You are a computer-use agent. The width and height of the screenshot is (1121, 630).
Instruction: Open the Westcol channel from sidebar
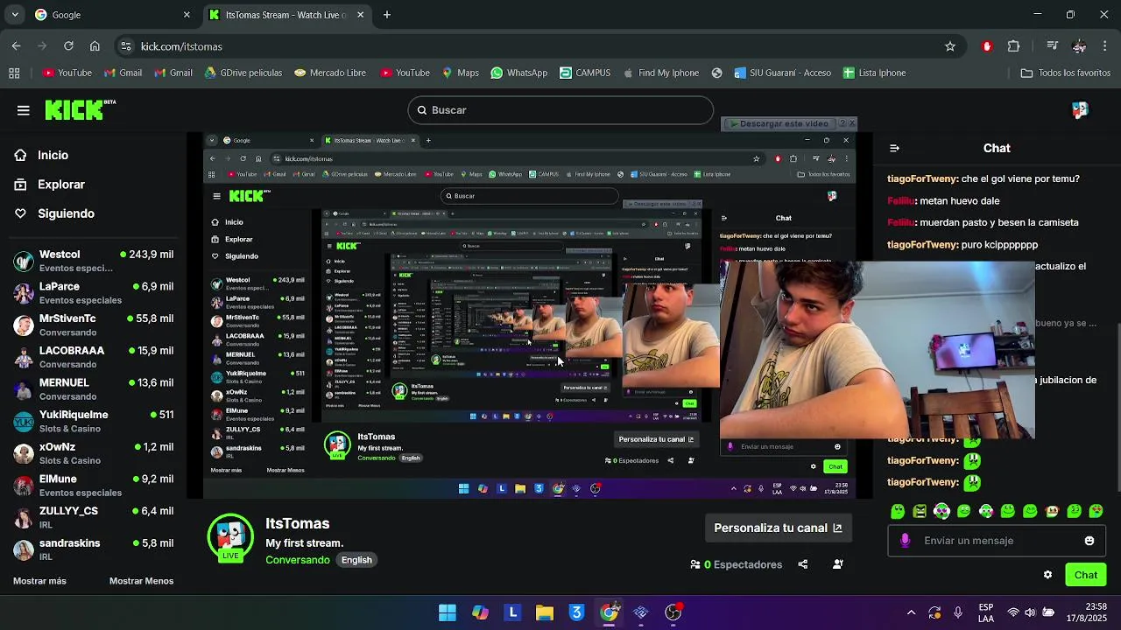pos(93,261)
